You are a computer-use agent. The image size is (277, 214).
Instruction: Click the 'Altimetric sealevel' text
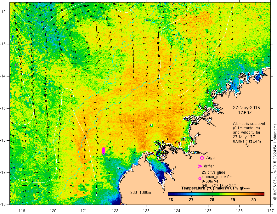click(249, 124)
